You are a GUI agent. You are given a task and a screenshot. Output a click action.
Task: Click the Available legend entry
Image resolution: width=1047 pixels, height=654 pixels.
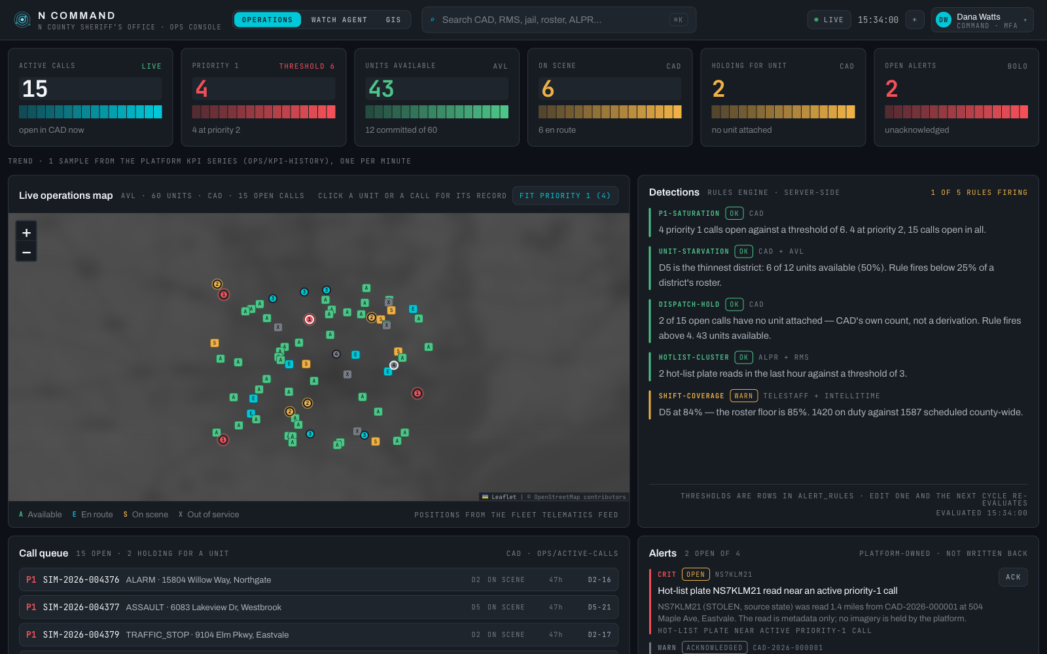tap(41, 515)
